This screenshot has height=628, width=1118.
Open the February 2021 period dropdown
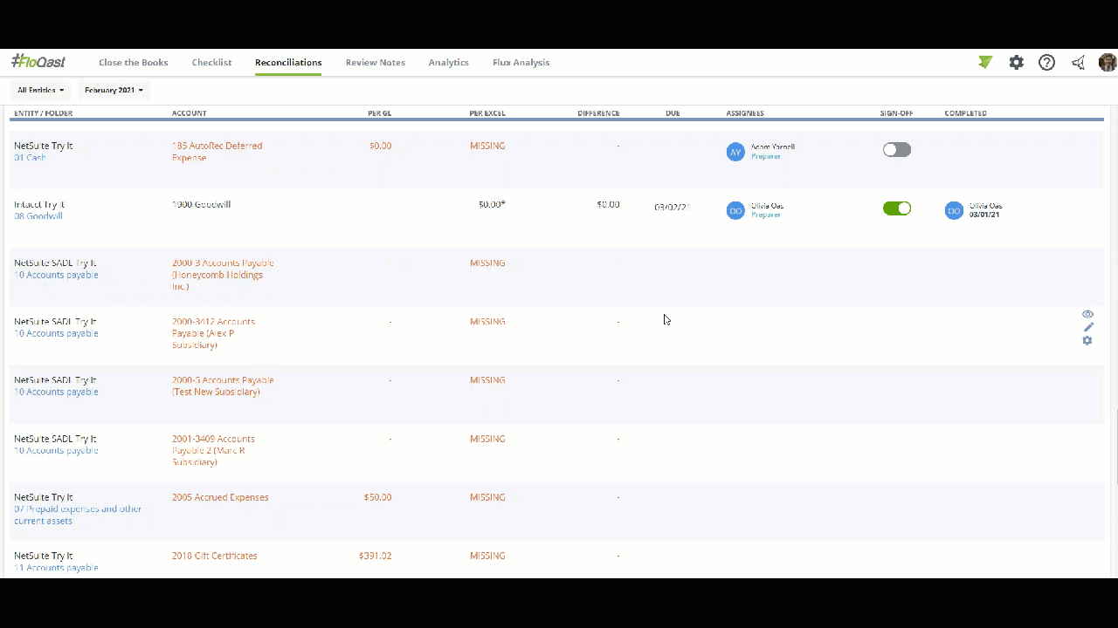[x=114, y=90]
